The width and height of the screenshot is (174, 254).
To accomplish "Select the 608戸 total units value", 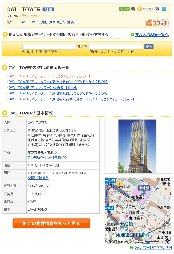I will coord(32,202).
